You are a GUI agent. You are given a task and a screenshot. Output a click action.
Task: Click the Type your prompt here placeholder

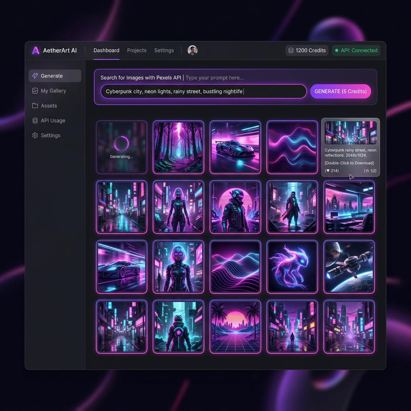215,77
